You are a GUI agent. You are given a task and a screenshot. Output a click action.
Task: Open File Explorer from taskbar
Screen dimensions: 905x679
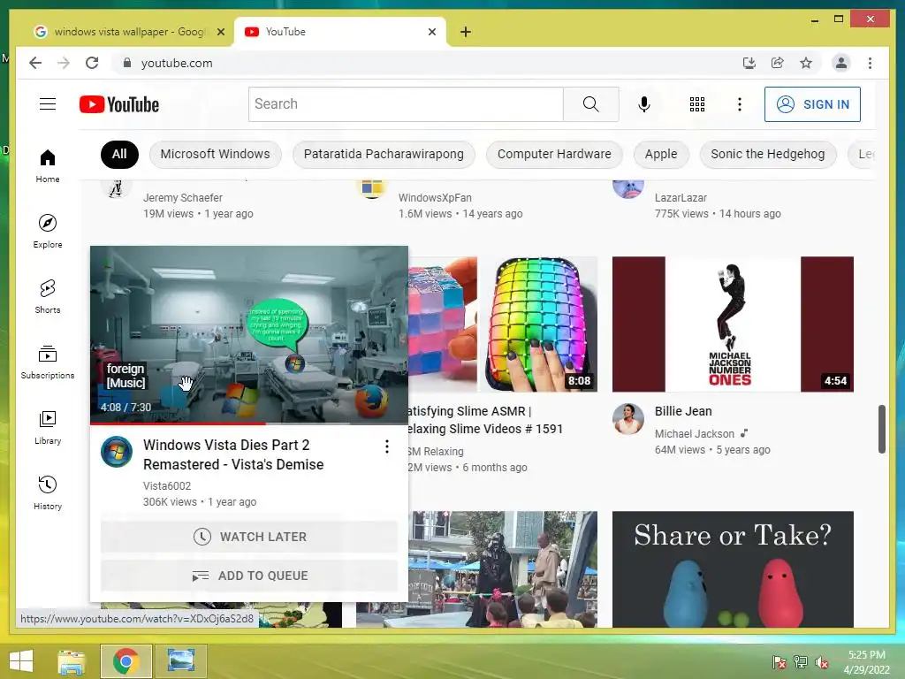(72, 661)
